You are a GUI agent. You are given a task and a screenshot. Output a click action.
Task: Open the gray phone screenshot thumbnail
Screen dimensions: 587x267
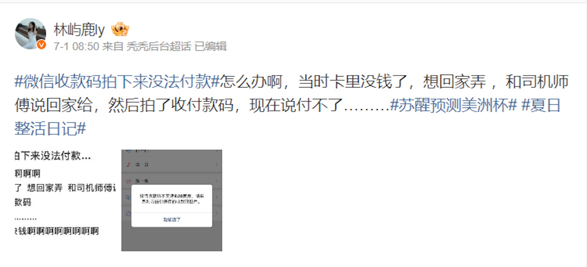click(x=172, y=200)
